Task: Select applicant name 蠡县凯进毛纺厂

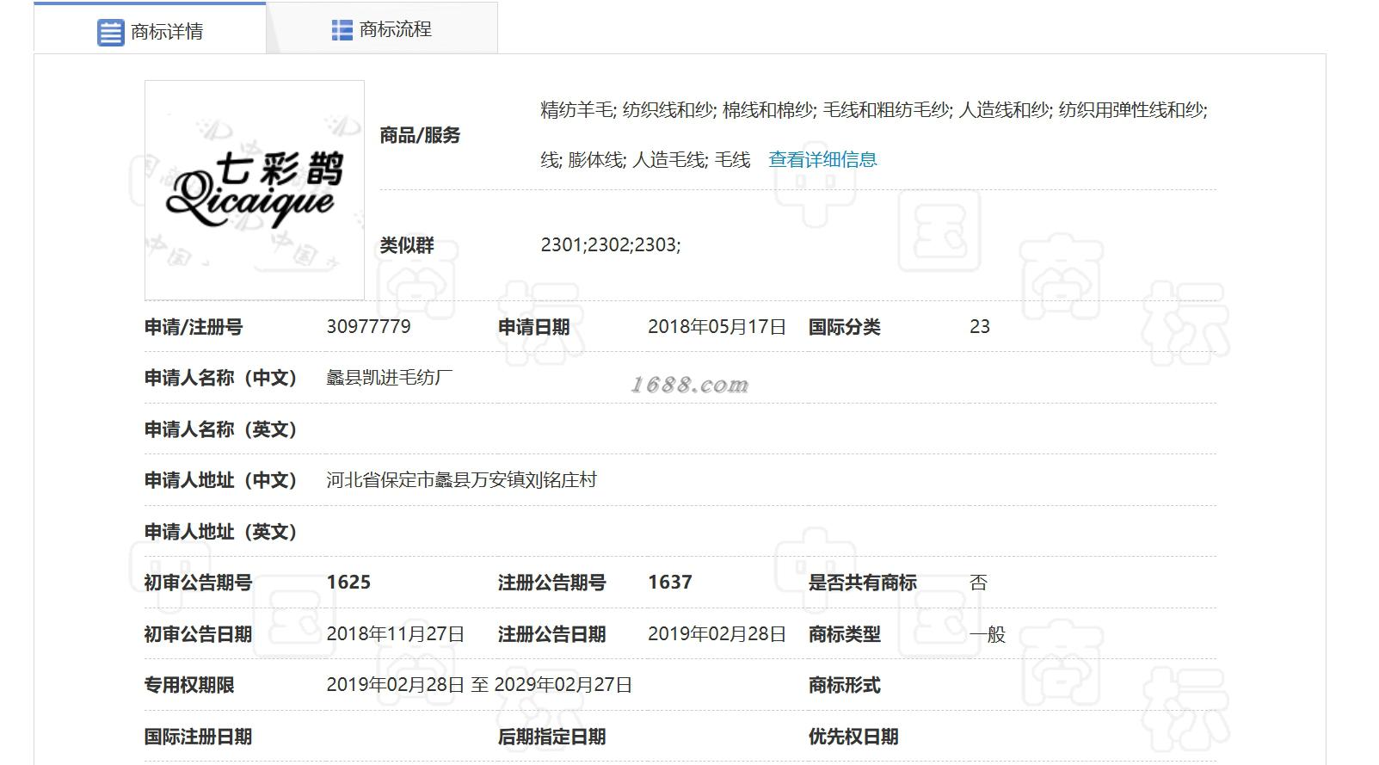Action: click(x=389, y=378)
